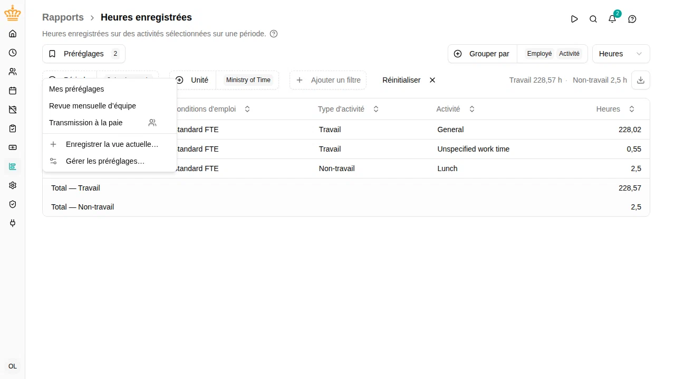Screen dimensions: 675x379
Task: Open the plug integrations icon in sidebar
Action: click(x=13, y=223)
